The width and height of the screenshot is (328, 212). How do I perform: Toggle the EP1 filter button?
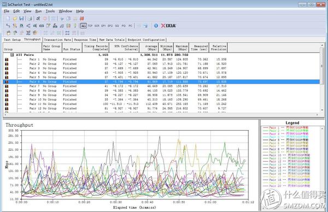[103, 26]
